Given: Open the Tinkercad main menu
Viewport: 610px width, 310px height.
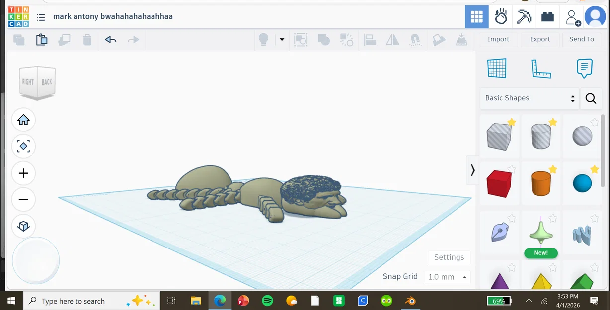Looking at the screenshot, I should [x=41, y=16].
